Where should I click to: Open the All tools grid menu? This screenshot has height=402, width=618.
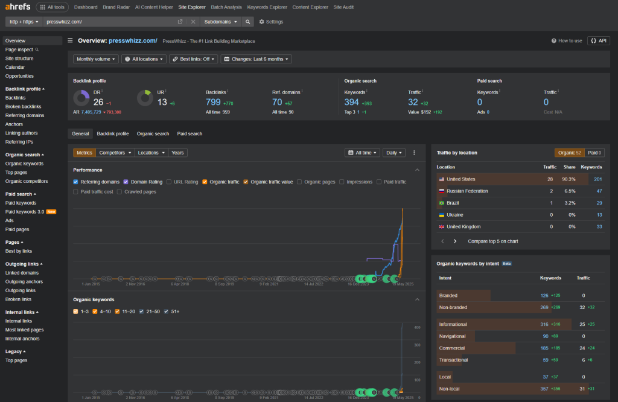coord(53,7)
